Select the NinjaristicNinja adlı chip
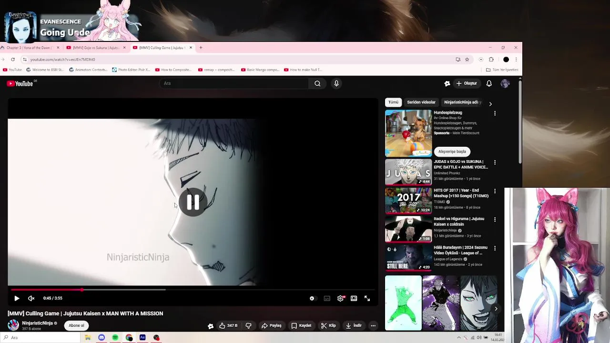The width and height of the screenshot is (610, 343). click(462, 102)
